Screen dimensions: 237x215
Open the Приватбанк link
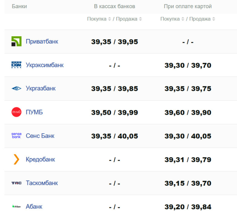[x=42, y=41]
